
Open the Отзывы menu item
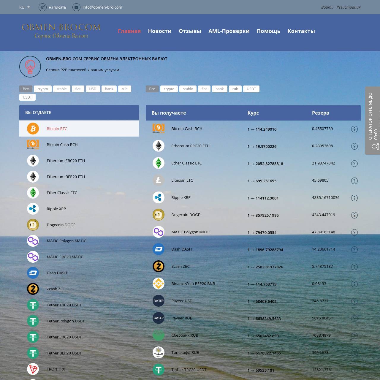[190, 31]
